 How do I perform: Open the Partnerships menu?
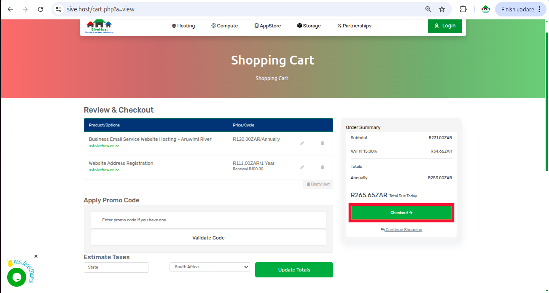(354, 26)
